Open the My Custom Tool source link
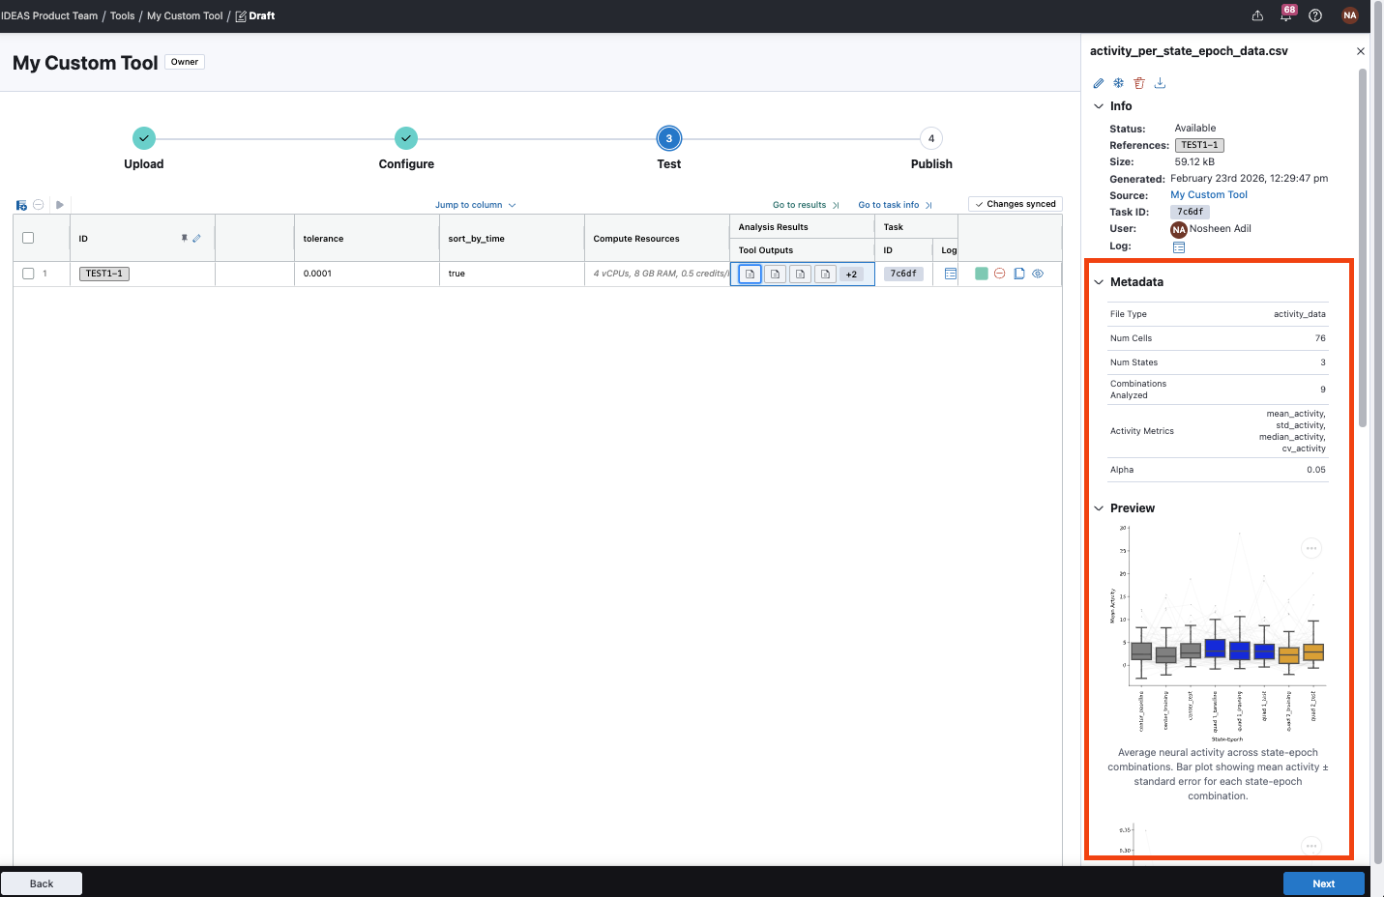This screenshot has height=897, width=1384. tap(1208, 195)
